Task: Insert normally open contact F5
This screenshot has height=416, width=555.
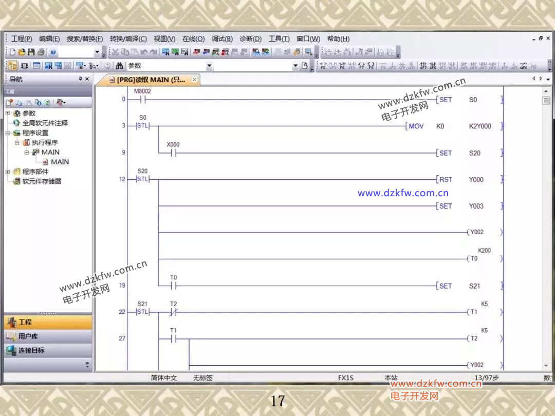Action: pos(324,66)
